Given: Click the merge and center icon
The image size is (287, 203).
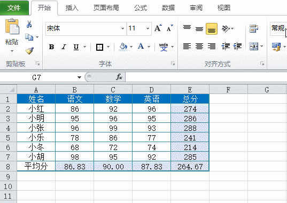Looking at the screenshot, I should [x=254, y=46].
